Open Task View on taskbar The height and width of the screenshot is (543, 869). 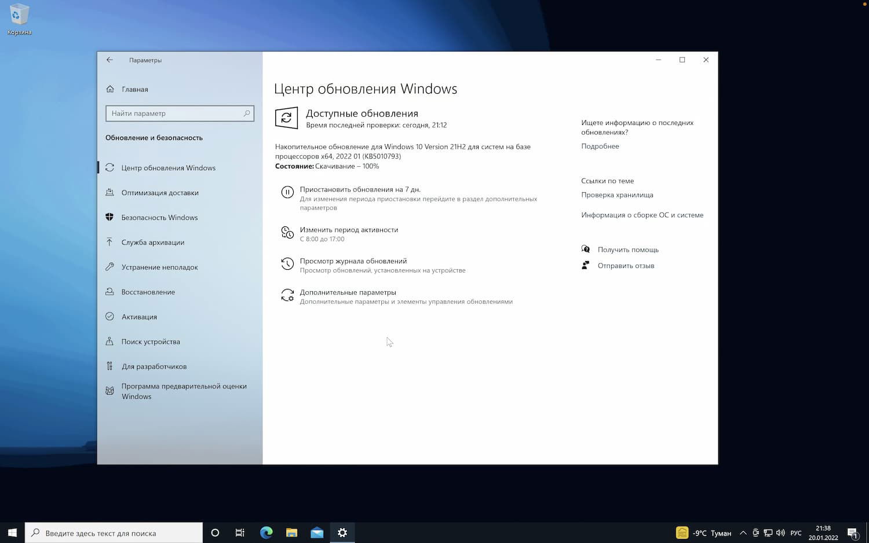click(240, 533)
